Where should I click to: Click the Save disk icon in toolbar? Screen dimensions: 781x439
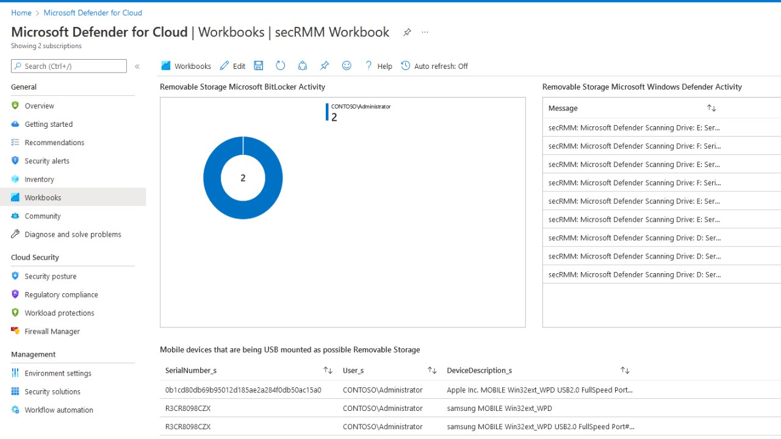[x=259, y=66]
